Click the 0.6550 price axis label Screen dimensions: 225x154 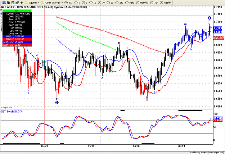pos(218,99)
